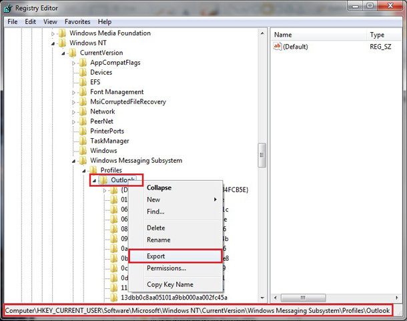Expand the AppCompatFlags key
The height and width of the screenshot is (321, 407).
point(73,63)
